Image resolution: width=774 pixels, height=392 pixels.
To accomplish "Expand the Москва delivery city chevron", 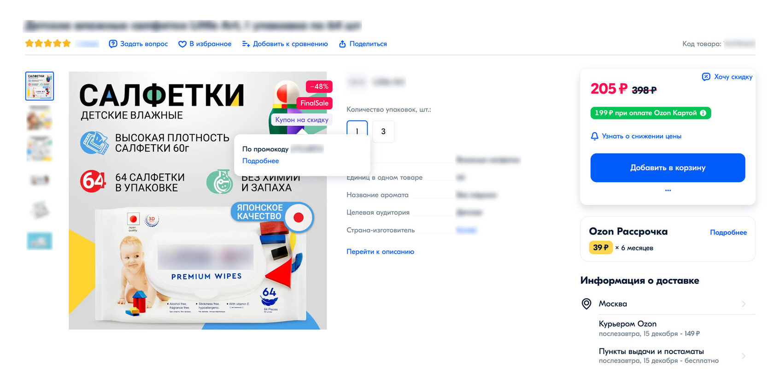I will (744, 304).
